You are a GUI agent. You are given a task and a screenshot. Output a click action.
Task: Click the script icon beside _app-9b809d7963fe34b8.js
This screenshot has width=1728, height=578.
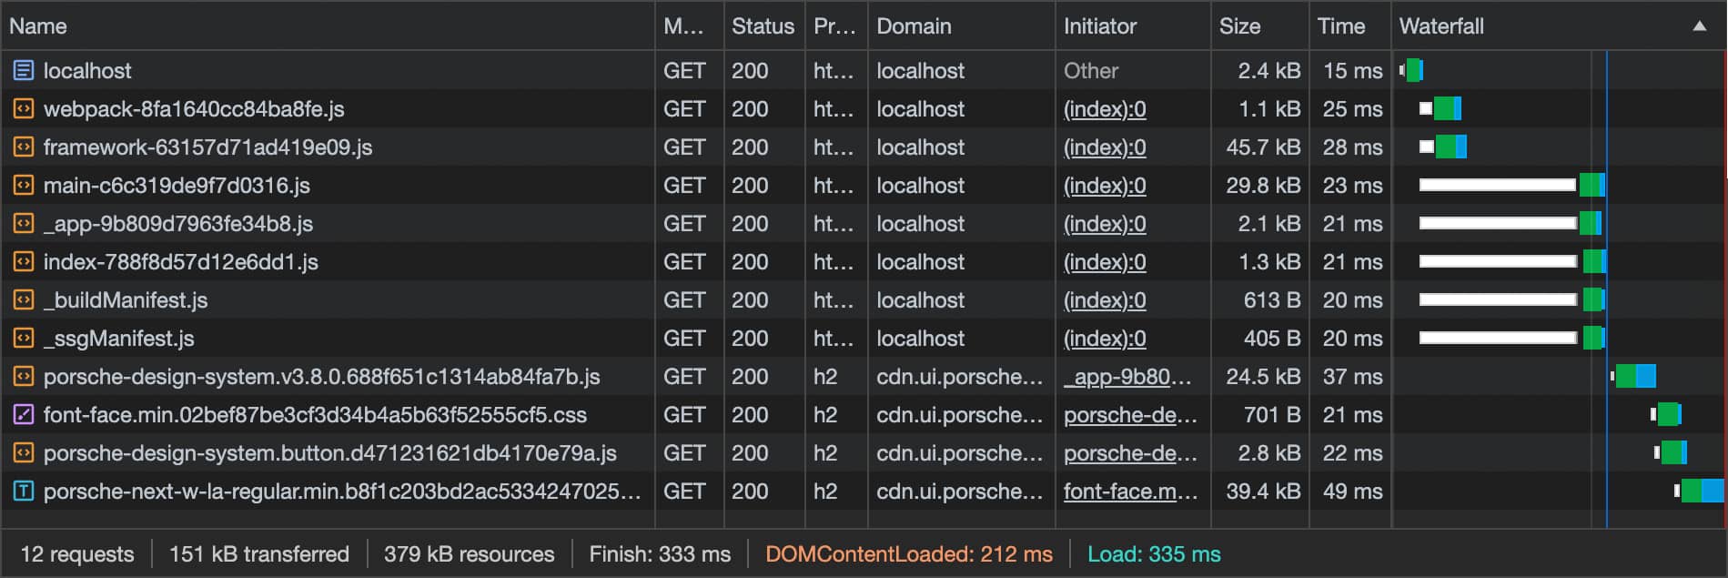(22, 223)
